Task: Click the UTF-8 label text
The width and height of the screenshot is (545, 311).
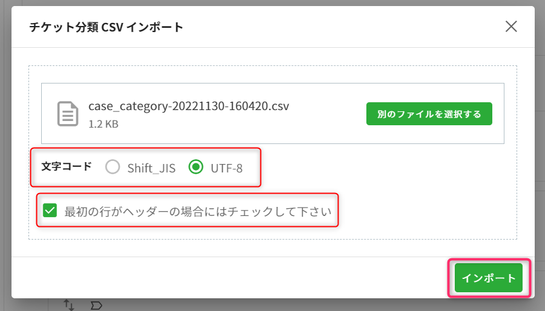Action: (226, 168)
